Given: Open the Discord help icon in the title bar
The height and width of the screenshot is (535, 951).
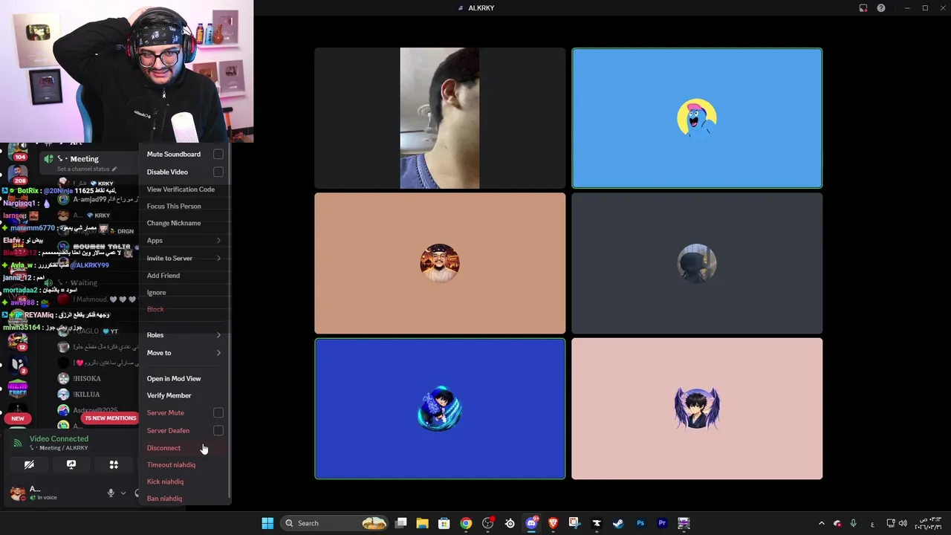Looking at the screenshot, I should [881, 8].
